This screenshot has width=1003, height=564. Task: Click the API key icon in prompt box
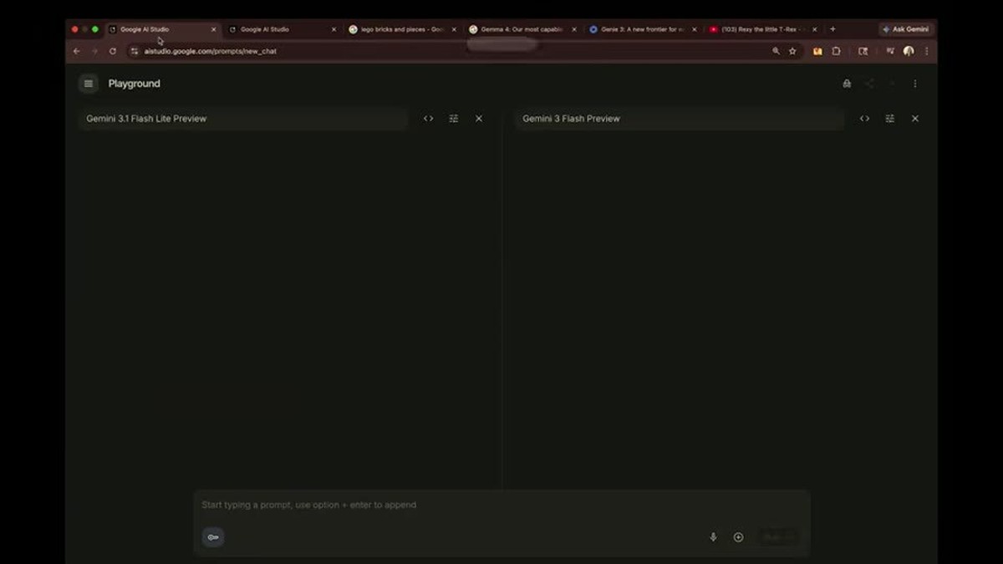[213, 537]
